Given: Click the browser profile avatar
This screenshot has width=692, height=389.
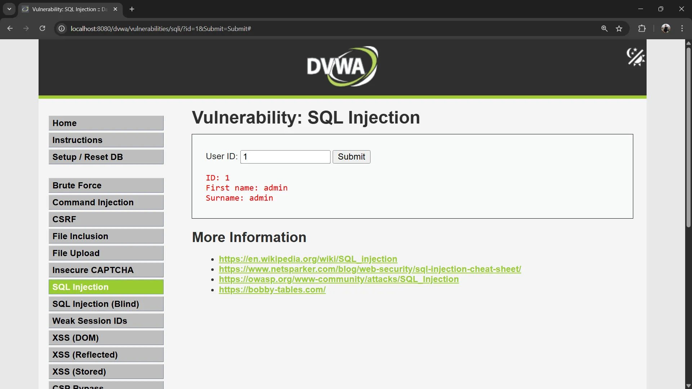Looking at the screenshot, I should [x=666, y=28].
